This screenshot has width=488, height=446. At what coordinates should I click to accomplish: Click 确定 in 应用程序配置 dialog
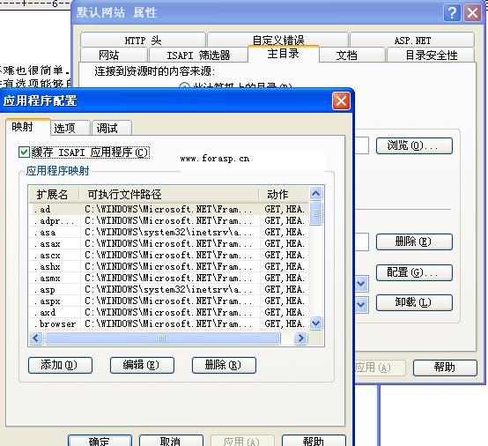(x=100, y=441)
